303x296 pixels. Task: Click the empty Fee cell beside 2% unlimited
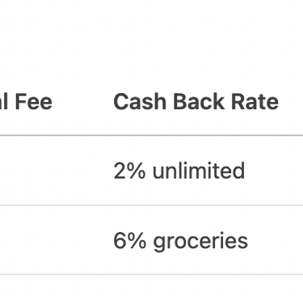pyautogui.click(x=40, y=171)
